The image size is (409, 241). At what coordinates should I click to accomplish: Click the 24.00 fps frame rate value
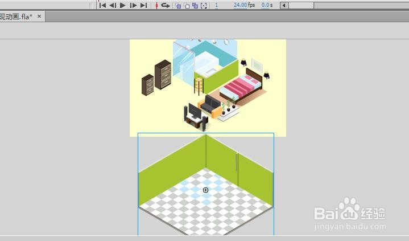tap(240, 5)
